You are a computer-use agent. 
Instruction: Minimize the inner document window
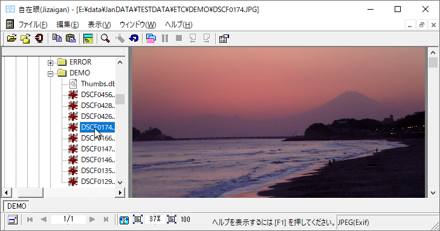pos(410,25)
